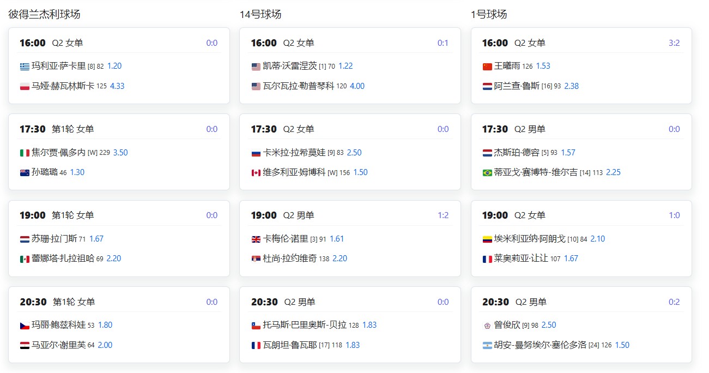Click the New Zealand flag by 孙璐璐

tap(25, 173)
